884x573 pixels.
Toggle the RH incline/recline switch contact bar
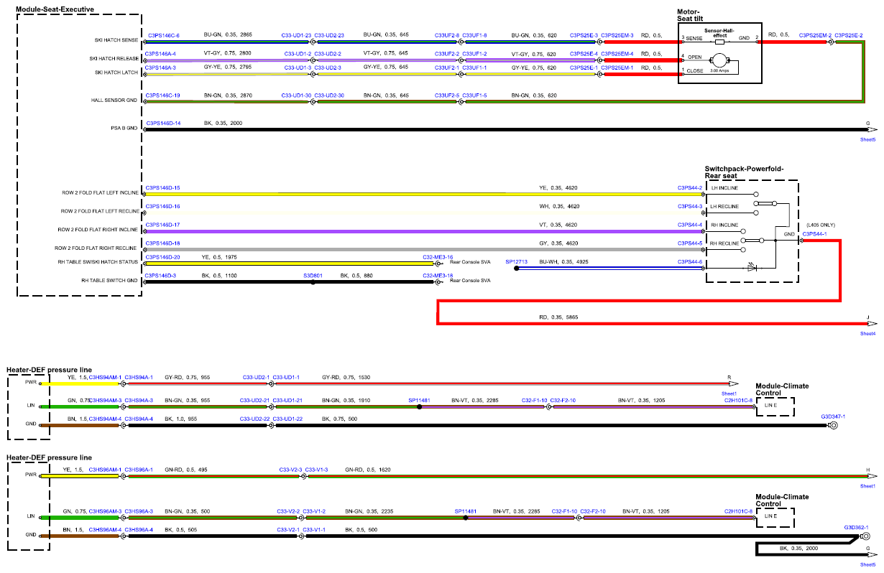point(751,241)
